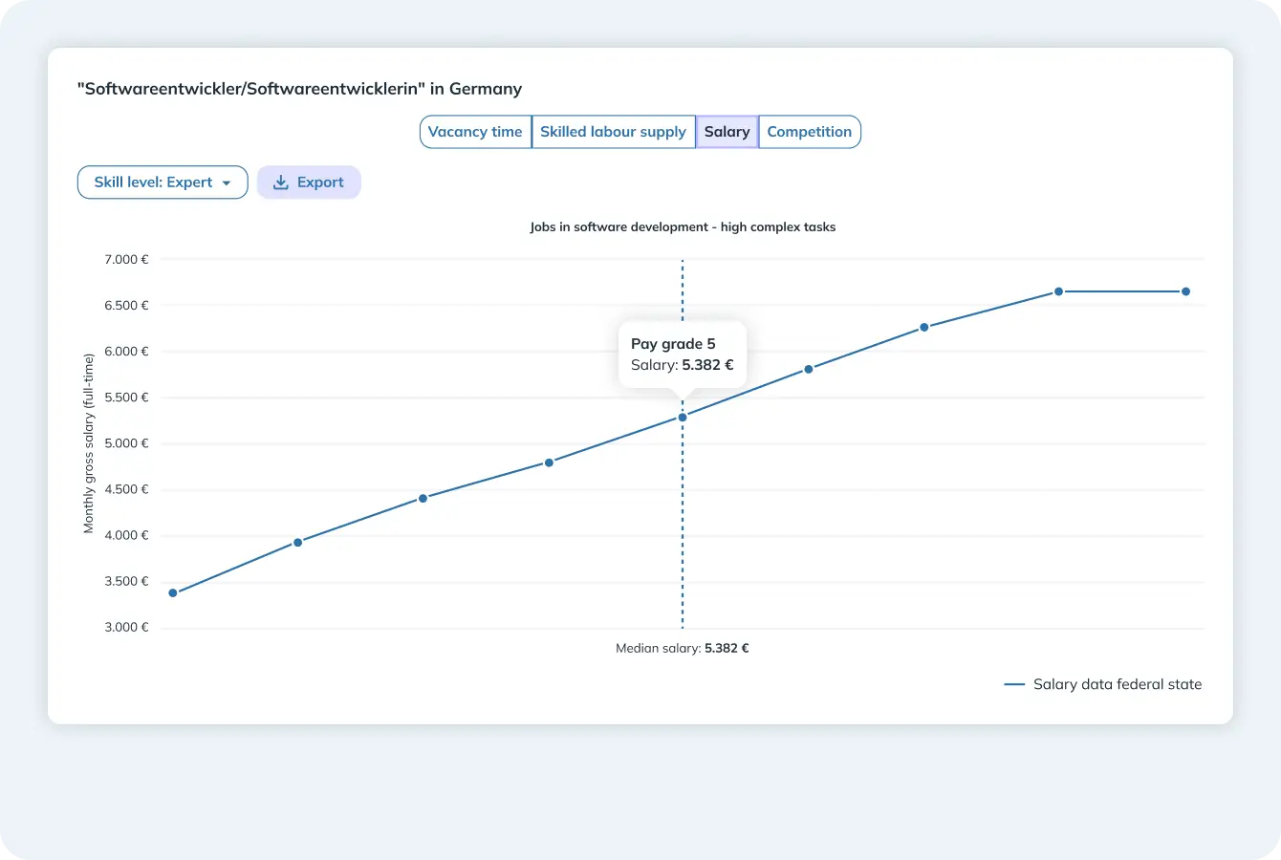Toggle the Salary data federal state legend text
Screen dimensions: 1281x860
tap(1118, 684)
